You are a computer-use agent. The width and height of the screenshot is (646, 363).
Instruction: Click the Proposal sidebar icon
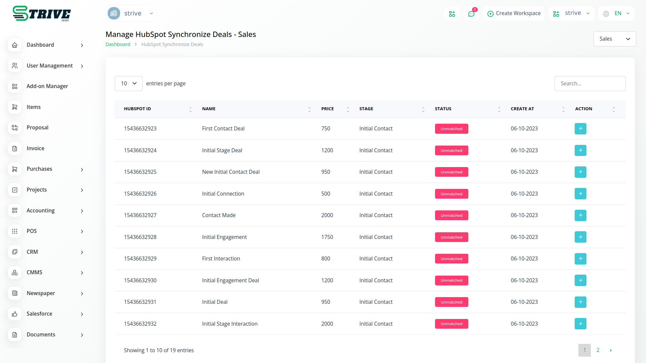point(15,128)
